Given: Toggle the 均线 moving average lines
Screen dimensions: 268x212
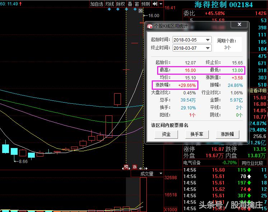Looking at the screenshot, I should point(109,4).
